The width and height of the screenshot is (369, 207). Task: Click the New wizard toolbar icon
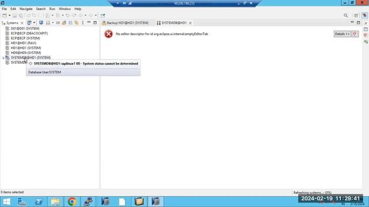5,16
